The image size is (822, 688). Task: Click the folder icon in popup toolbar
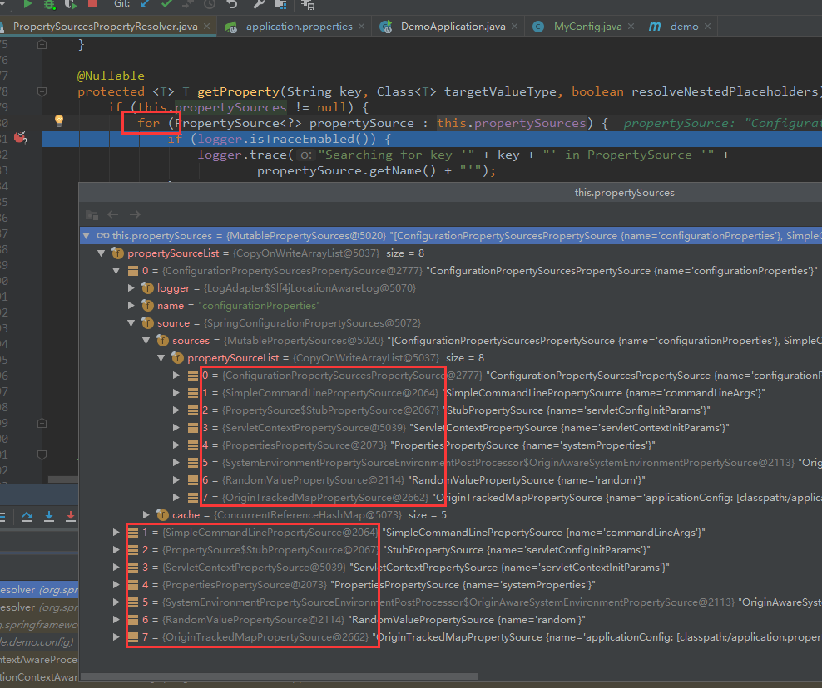92,214
